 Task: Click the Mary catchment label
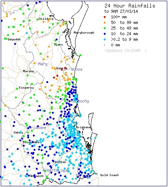click(x=43, y=64)
